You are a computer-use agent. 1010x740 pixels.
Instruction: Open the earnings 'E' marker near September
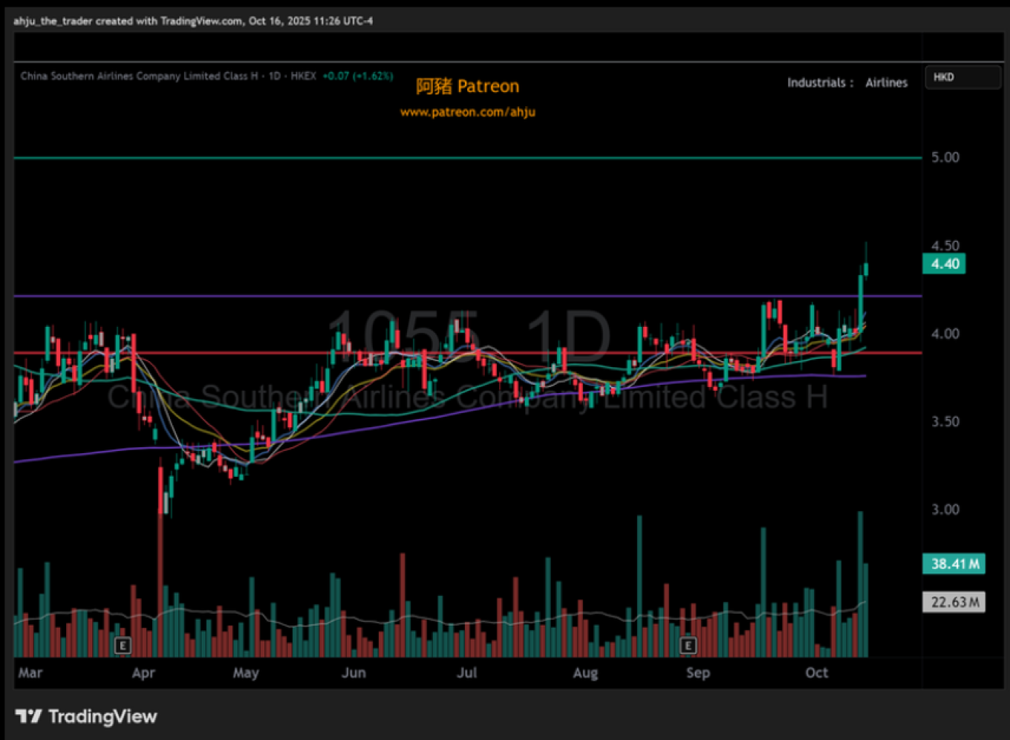click(x=688, y=645)
